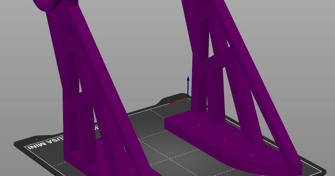Screen dimensions: 335x176
Task: Click the front screw hole on the right bracket base
Action: (250, 155)
